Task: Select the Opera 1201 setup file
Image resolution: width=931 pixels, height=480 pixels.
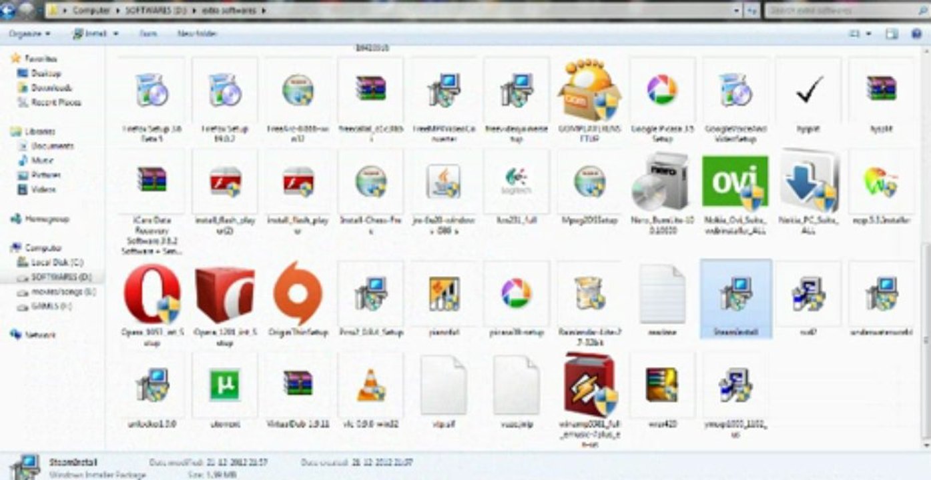Action: (224, 293)
